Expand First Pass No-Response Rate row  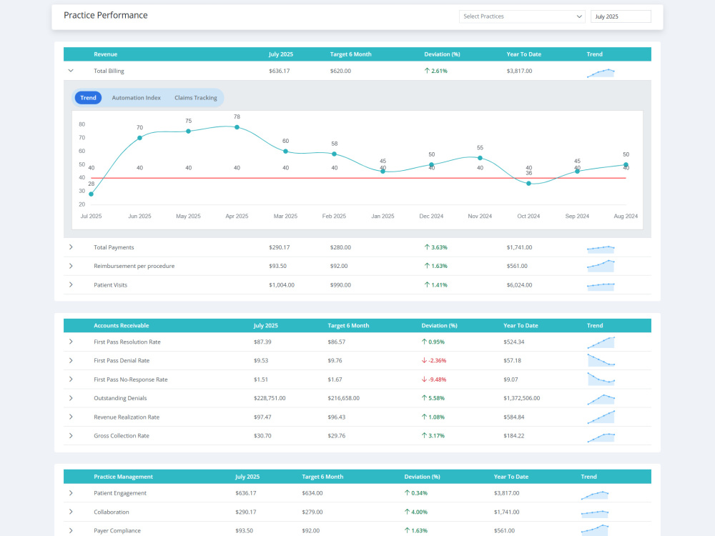71,379
